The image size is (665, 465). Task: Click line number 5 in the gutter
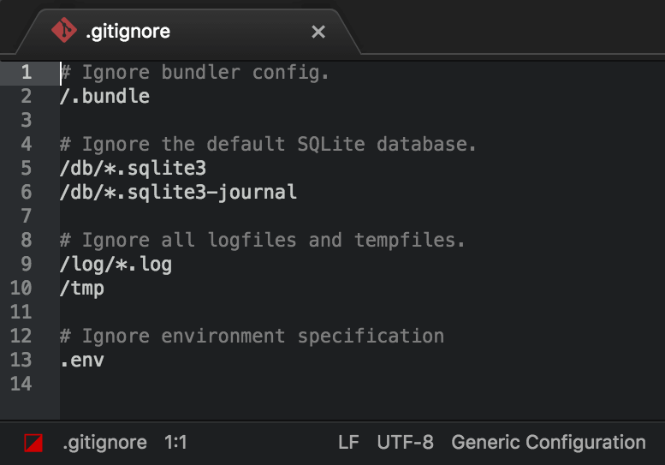coord(27,168)
